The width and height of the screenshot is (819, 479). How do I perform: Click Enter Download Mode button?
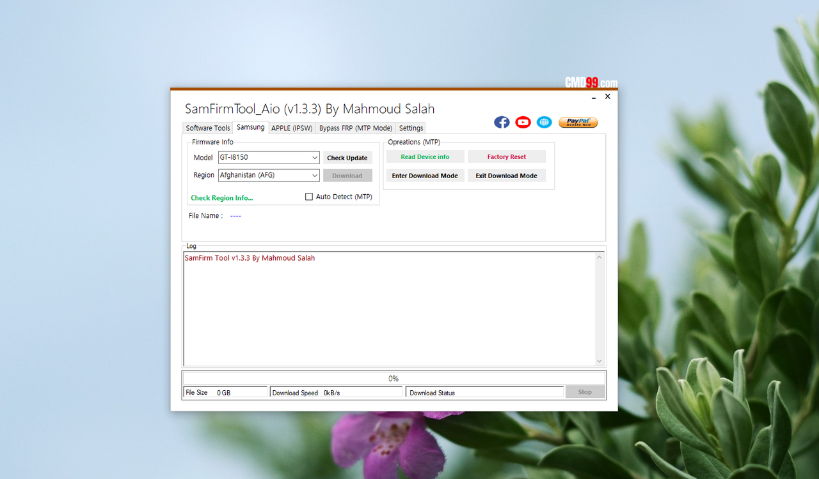[425, 176]
